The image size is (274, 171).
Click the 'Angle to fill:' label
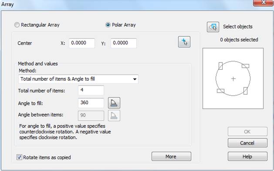point(30,103)
